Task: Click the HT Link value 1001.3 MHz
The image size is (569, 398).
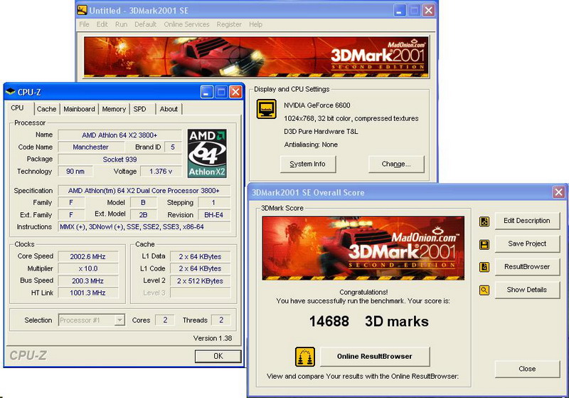Action: 87,293
